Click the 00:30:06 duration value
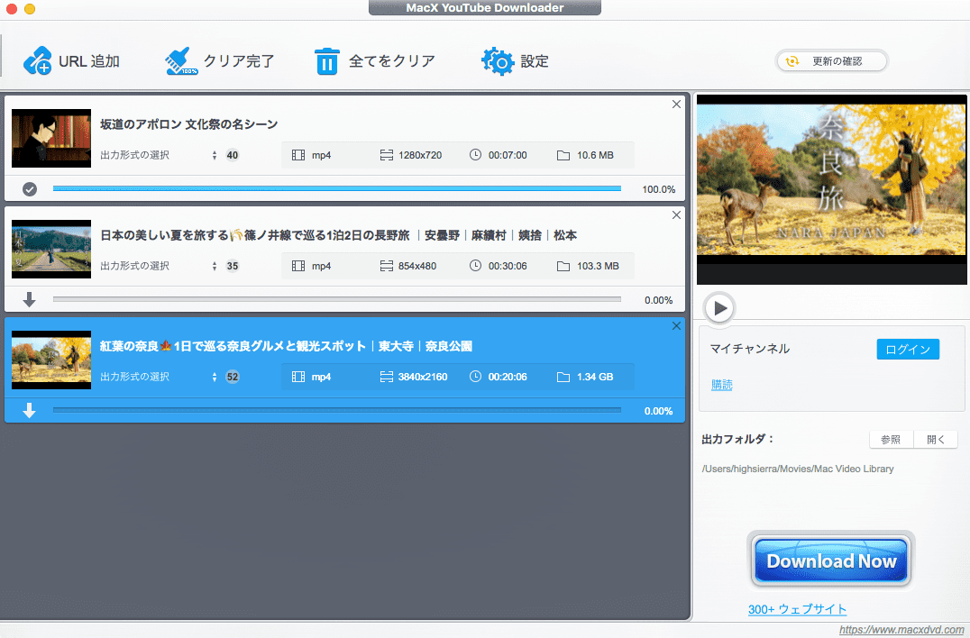This screenshot has height=638, width=970. [508, 266]
